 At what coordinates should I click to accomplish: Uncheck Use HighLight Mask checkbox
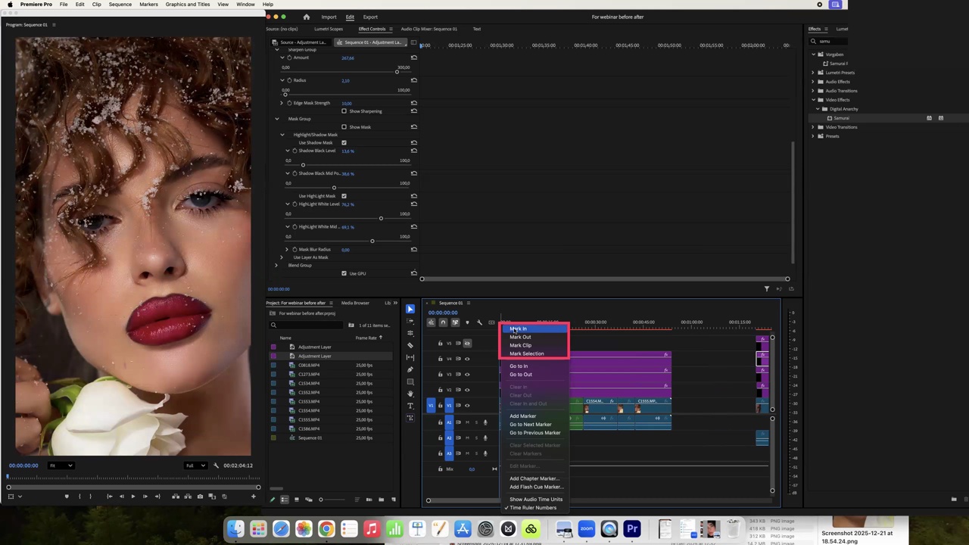point(344,196)
